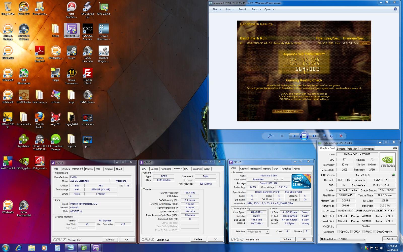403x252 pixels.
Task: Click Validate in Mainboard CPU-Z window
Action: pos(110,240)
